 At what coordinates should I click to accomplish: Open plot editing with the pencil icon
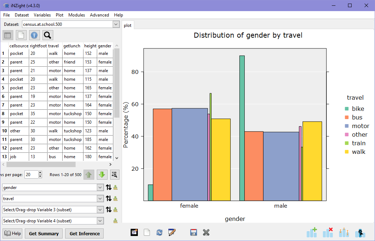(x=172, y=232)
